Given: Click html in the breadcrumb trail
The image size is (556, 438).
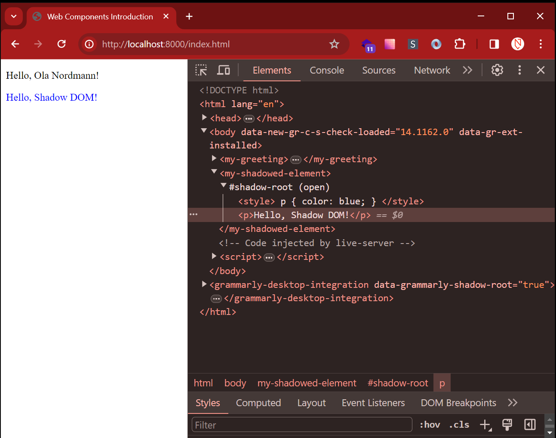Looking at the screenshot, I should click(203, 383).
